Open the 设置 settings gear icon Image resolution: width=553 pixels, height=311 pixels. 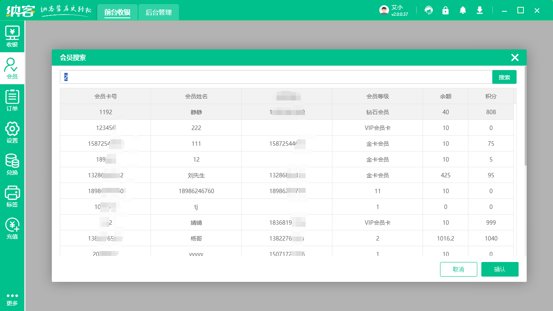tap(12, 132)
